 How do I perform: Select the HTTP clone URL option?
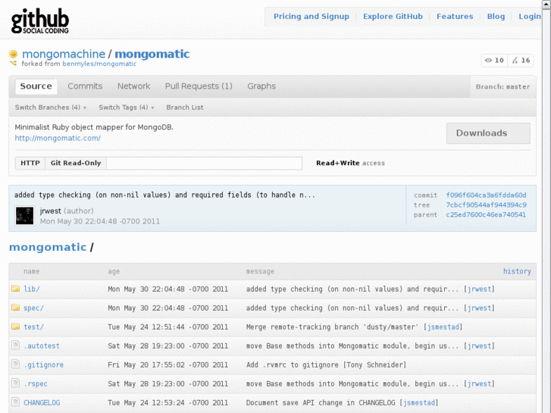point(30,163)
